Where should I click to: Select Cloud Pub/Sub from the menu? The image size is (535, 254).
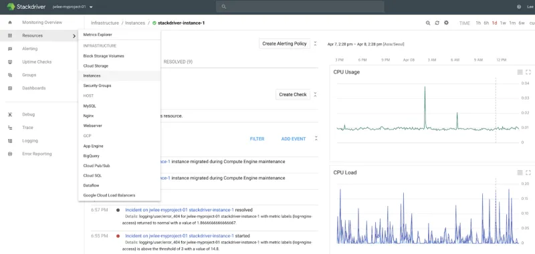click(96, 166)
